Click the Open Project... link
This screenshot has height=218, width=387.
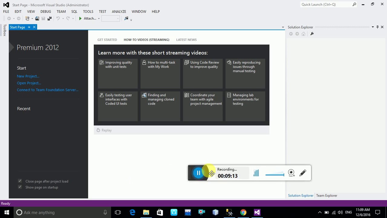click(x=29, y=83)
